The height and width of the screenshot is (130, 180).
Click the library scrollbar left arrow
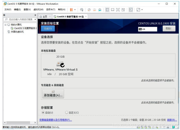pyautogui.click(x=5, y=123)
